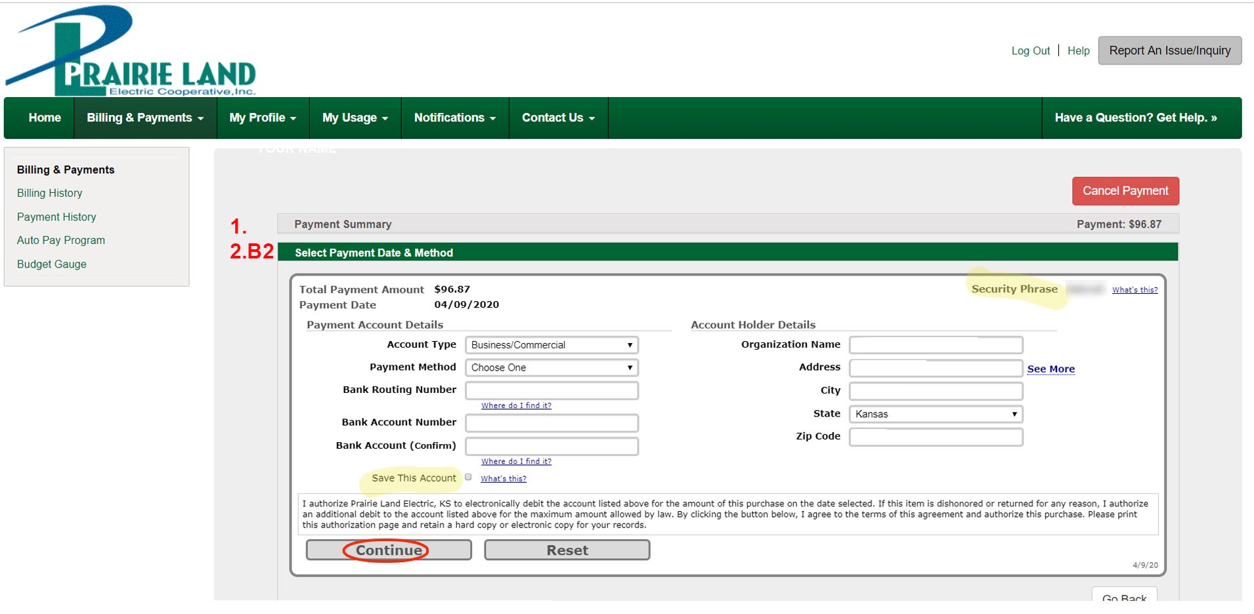Click What's this? next to Security Phrase
Image resolution: width=1254 pixels, height=614 pixels.
[1135, 289]
